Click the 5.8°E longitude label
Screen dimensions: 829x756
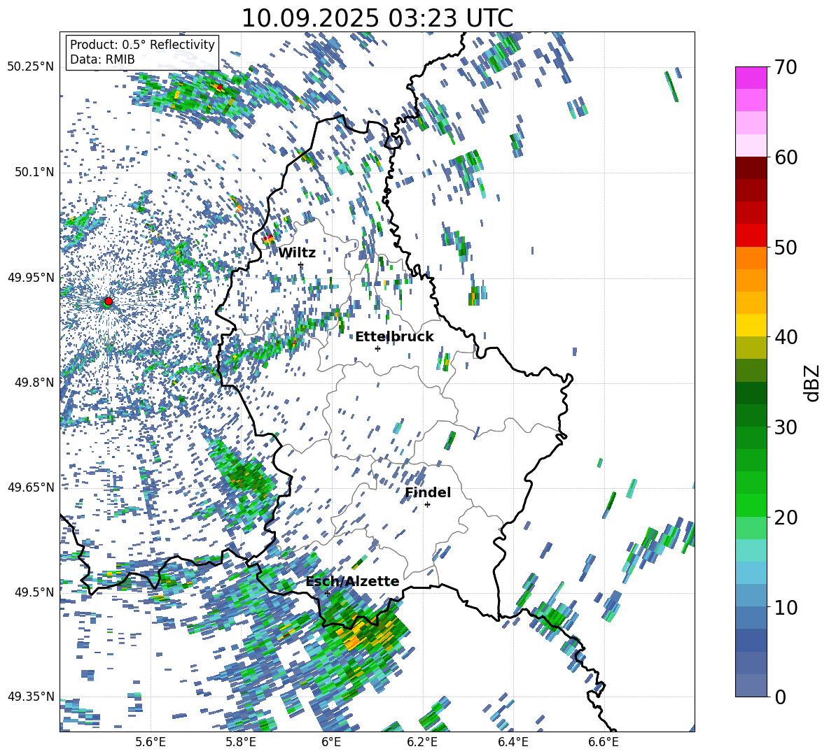(241, 743)
